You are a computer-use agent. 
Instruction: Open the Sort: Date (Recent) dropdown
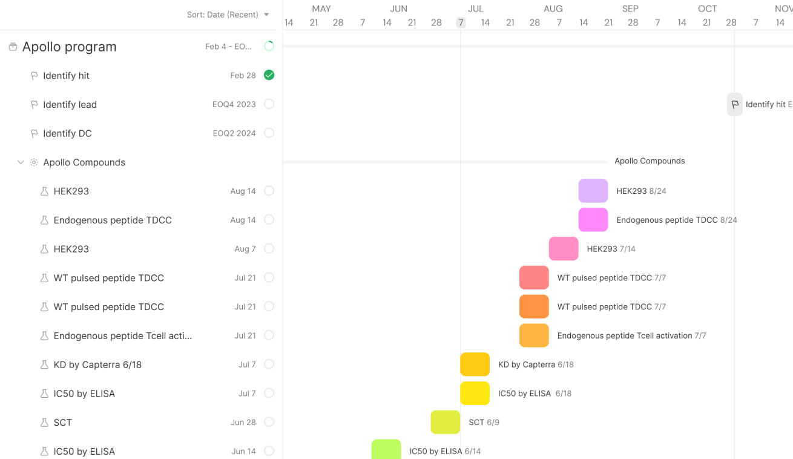point(228,15)
